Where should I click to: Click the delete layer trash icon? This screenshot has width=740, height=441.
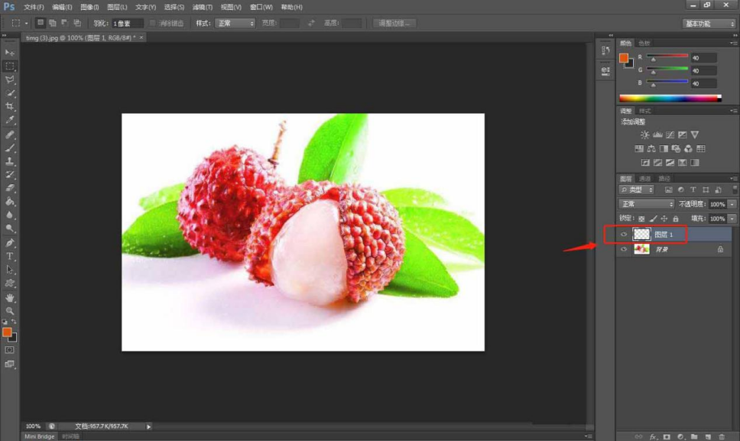(x=721, y=436)
